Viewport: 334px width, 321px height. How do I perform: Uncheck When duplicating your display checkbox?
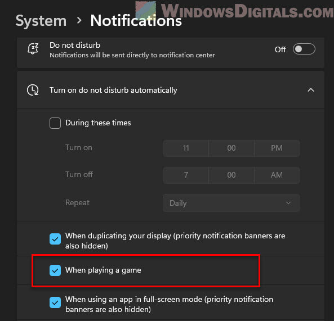(55, 239)
